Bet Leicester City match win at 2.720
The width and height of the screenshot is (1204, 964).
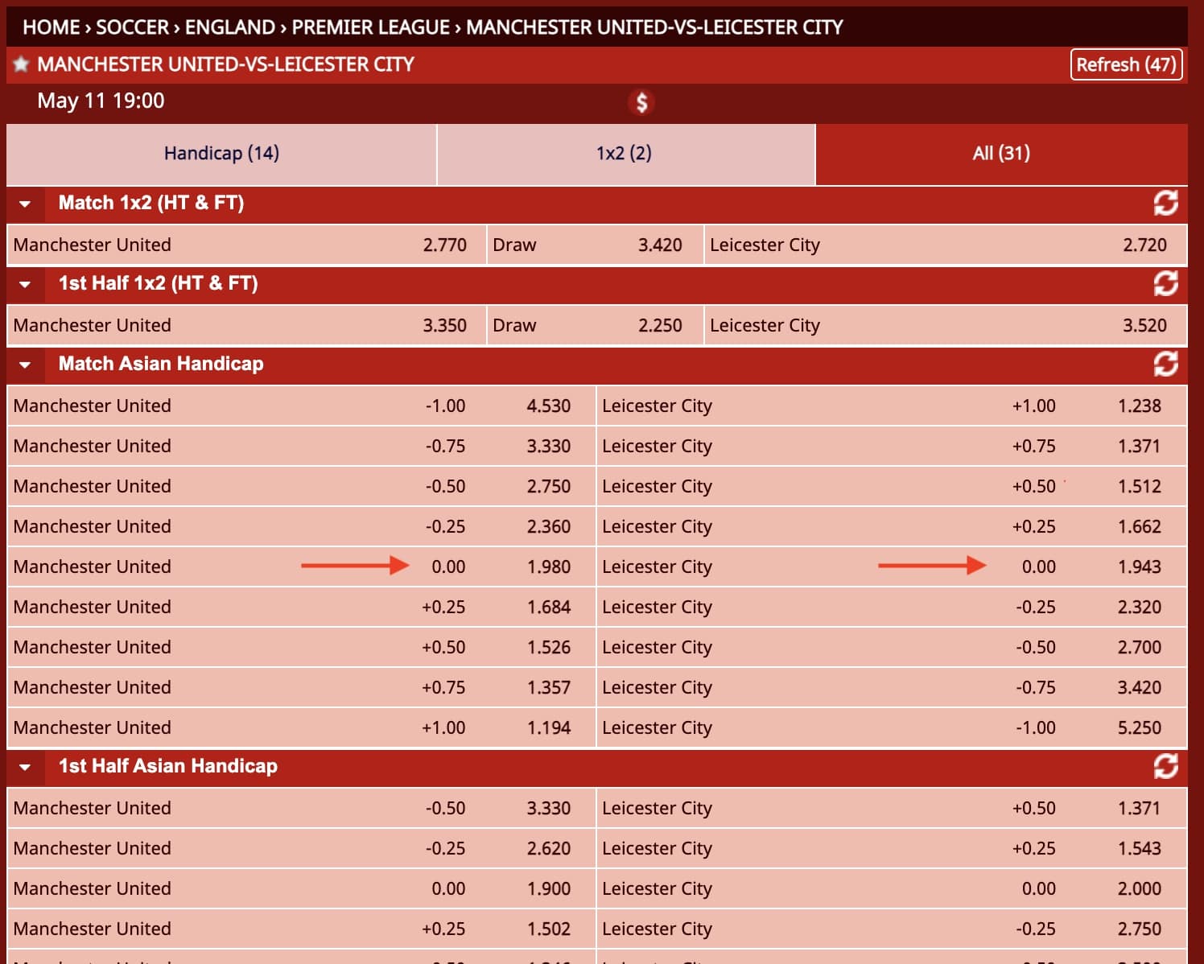[946, 245]
